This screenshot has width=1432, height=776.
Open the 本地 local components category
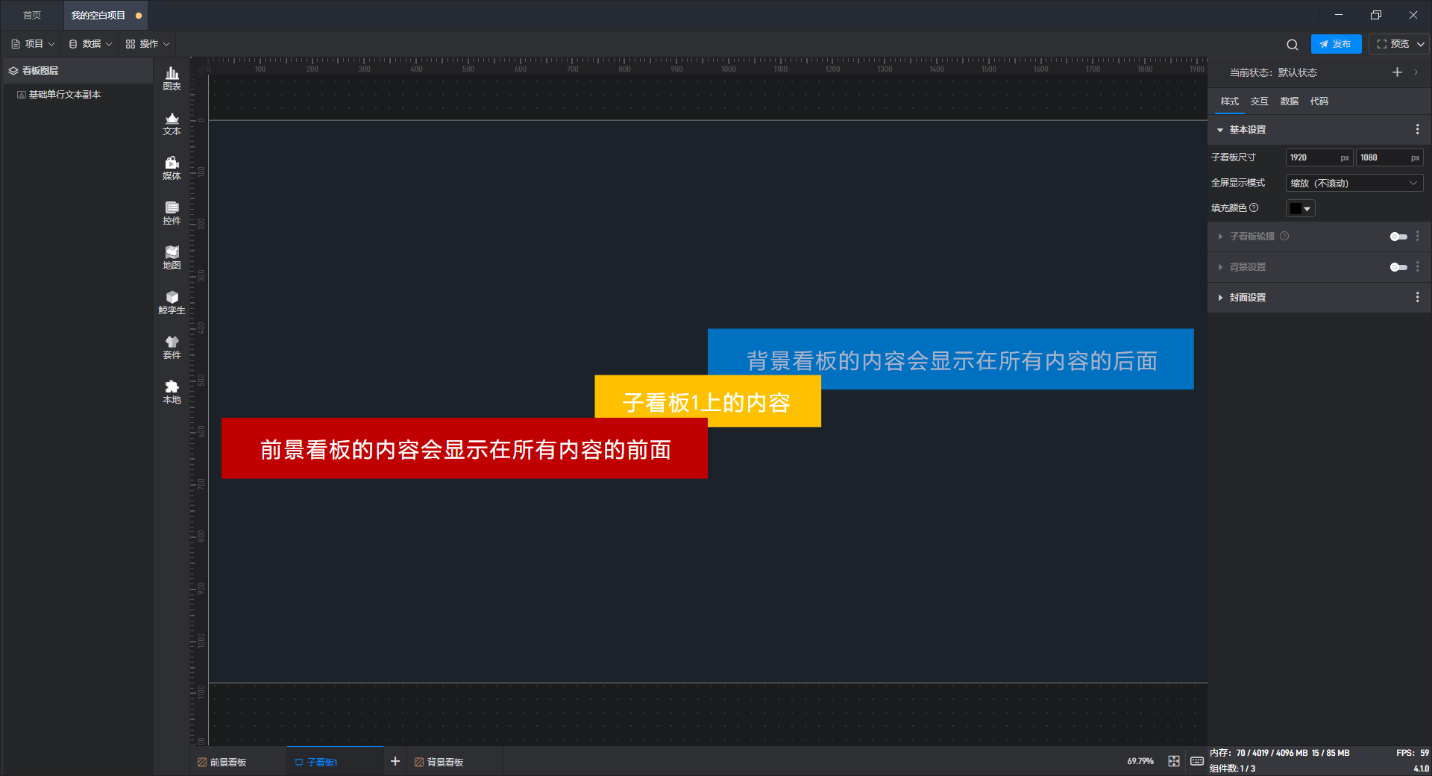tap(172, 392)
